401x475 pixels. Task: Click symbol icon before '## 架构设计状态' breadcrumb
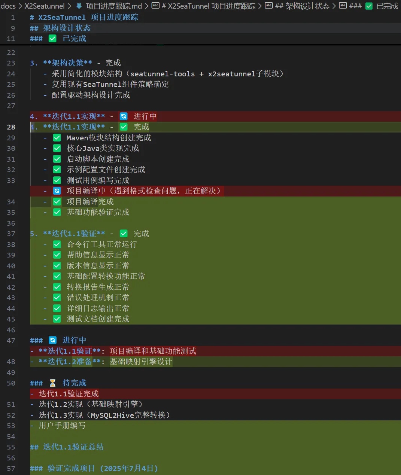269,6
